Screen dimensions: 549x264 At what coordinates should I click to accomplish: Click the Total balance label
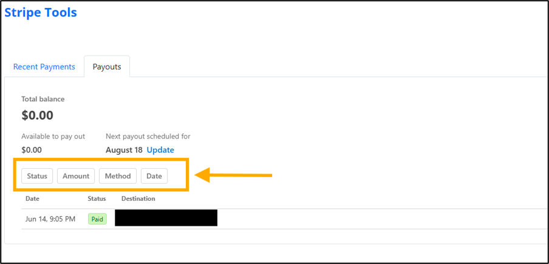click(43, 99)
